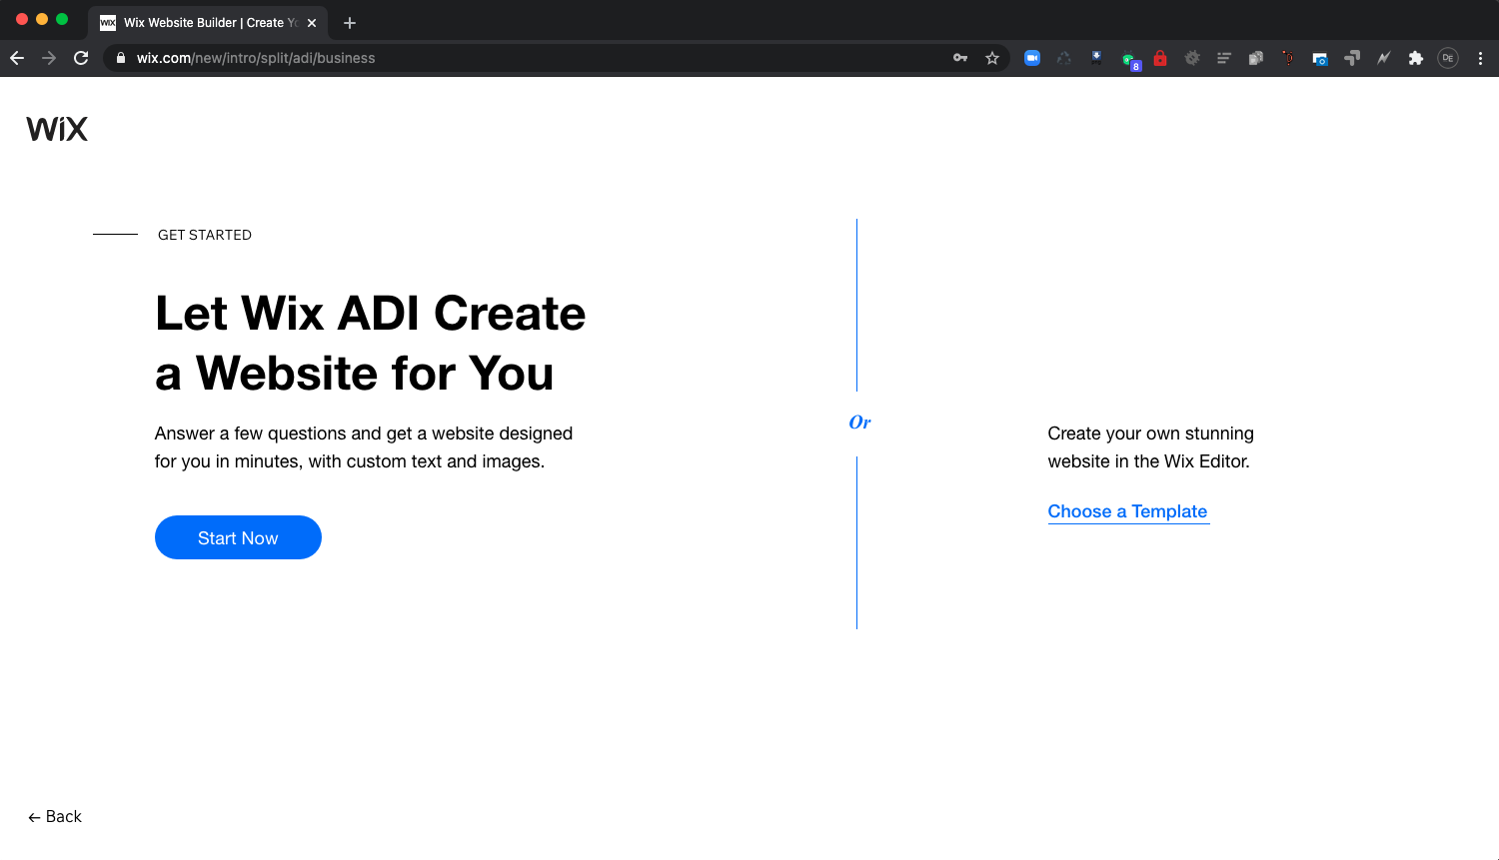Click the copy pages extension icon
The height and width of the screenshot is (860, 1499).
point(1256,58)
